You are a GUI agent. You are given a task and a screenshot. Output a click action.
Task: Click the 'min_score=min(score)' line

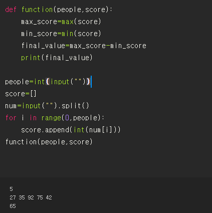tap(61, 34)
